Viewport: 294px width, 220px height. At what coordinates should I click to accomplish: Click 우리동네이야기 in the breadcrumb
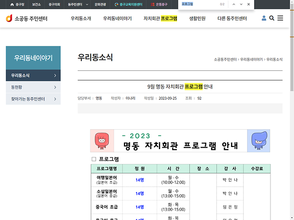tap(251, 59)
